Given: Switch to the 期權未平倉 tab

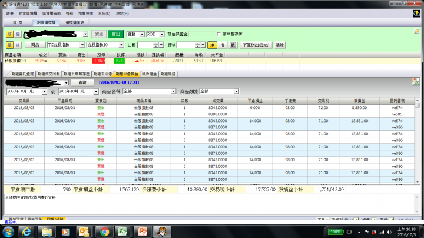Looking at the screenshot, I should pyautogui.click(x=102, y=74).
